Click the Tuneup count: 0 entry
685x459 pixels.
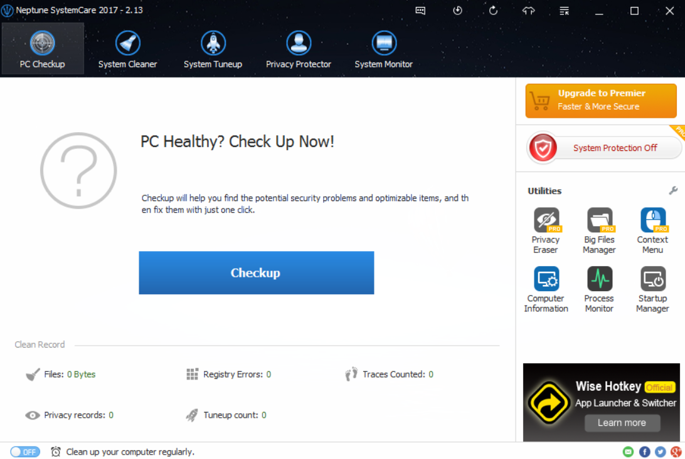point(235,415)
